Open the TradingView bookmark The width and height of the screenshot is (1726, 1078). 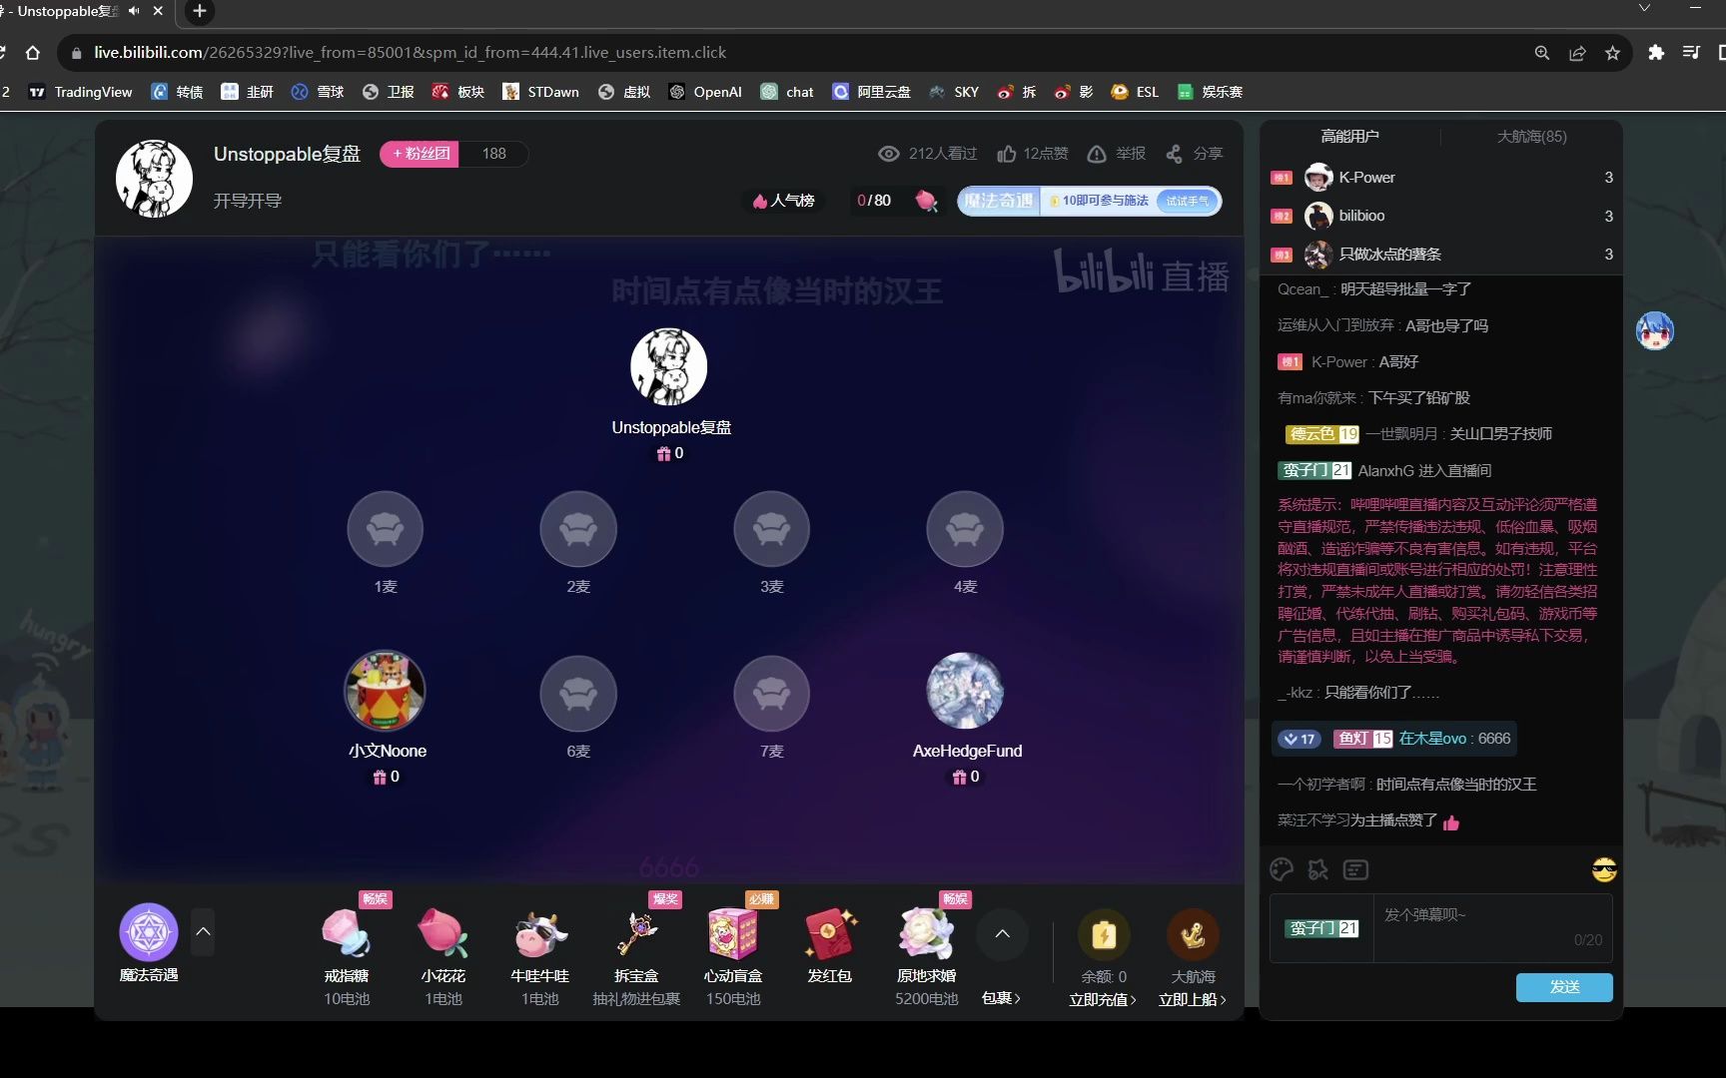pos(81,92)
